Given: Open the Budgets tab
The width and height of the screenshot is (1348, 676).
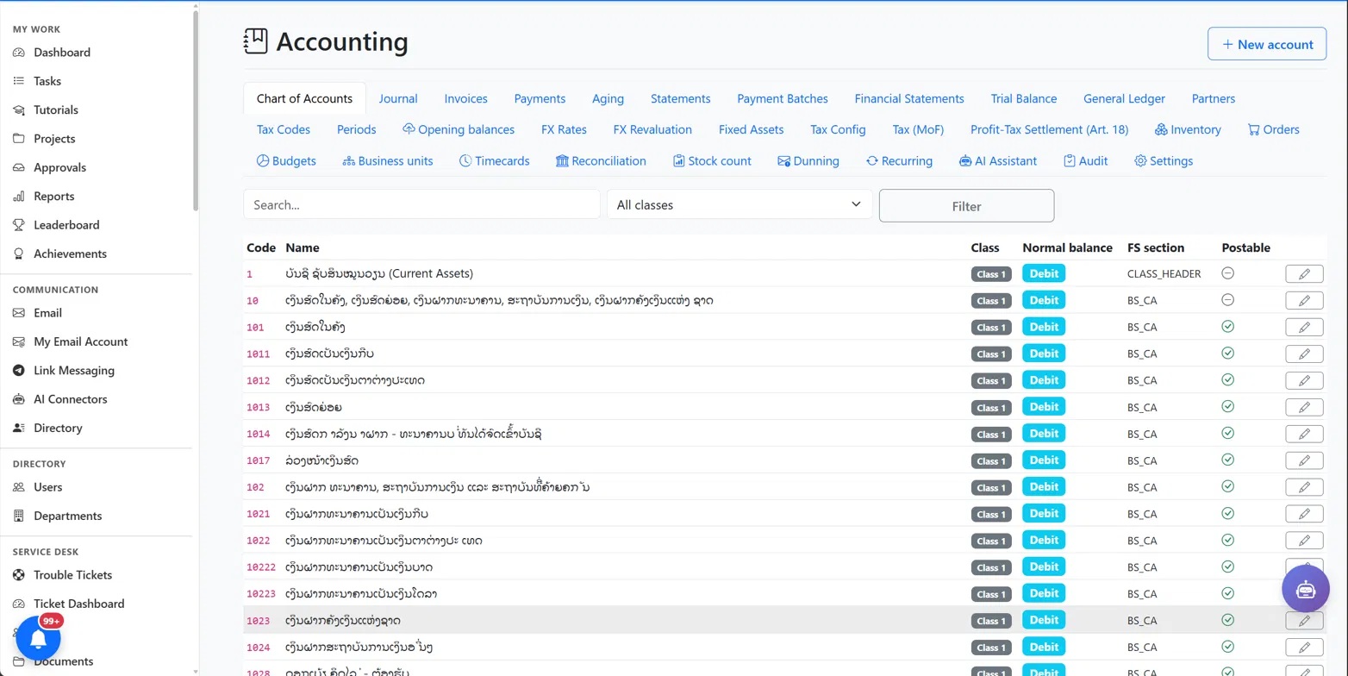Looking at the screenshot, I should click(x=286, y=160).
